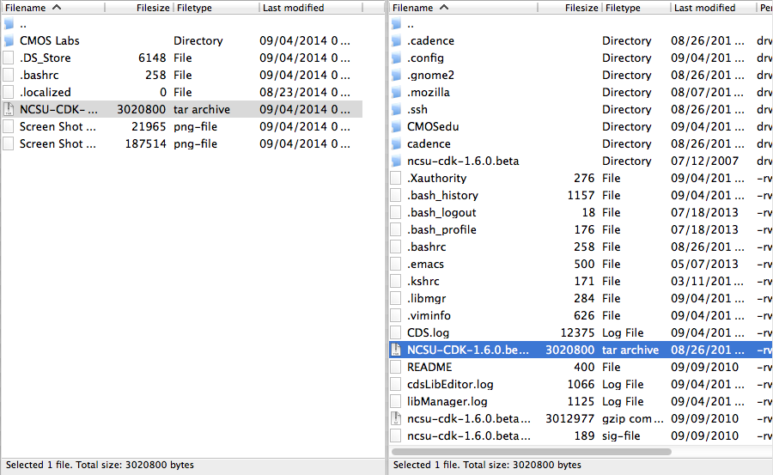Click the CDS.log file icon
Viewport: 773px width, 475px height.
click(x=396, y=332)
